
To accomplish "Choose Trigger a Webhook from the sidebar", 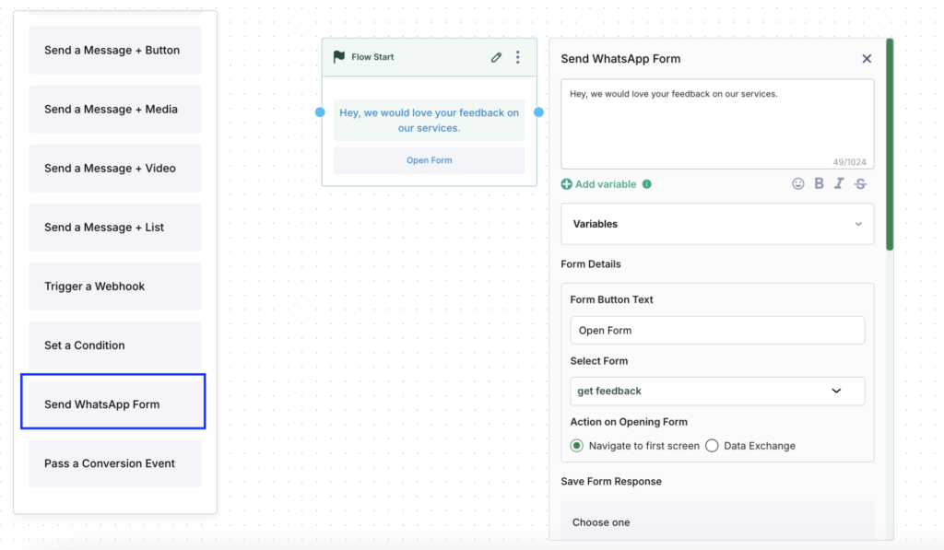I will click(x=115, y=287).
